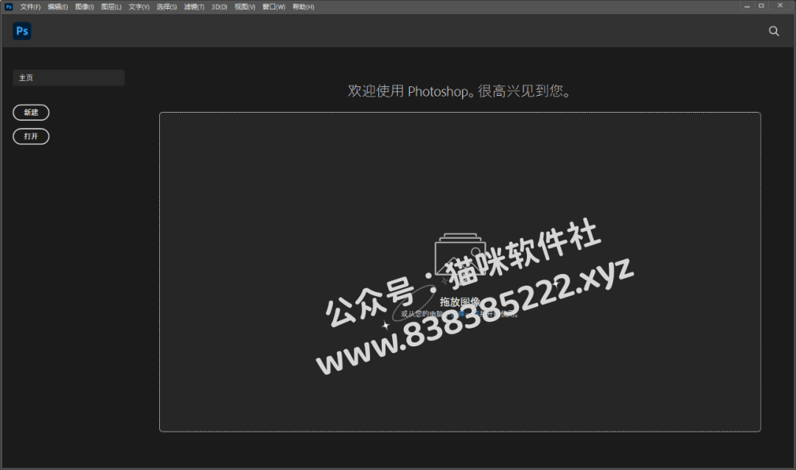Click the drag-and-drop image area
The image size is (796, 470).
[x=460, y=272]
